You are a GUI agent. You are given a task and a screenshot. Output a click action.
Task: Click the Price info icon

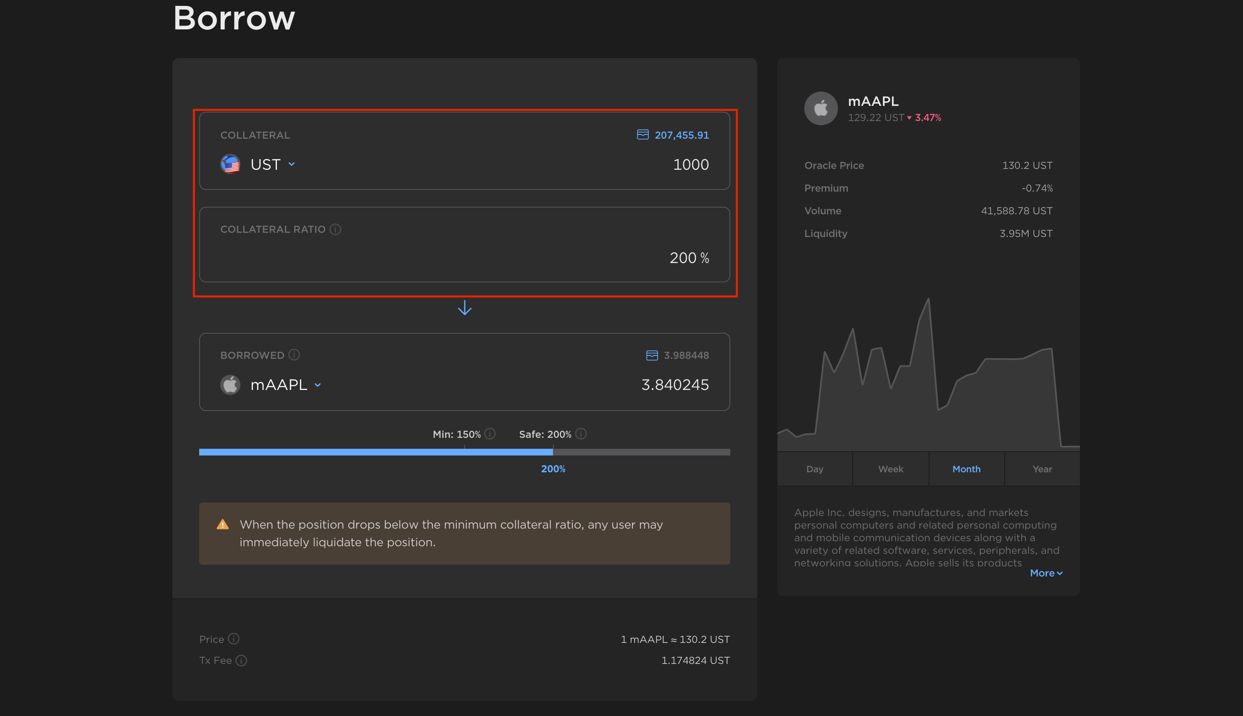click(234, 639)
